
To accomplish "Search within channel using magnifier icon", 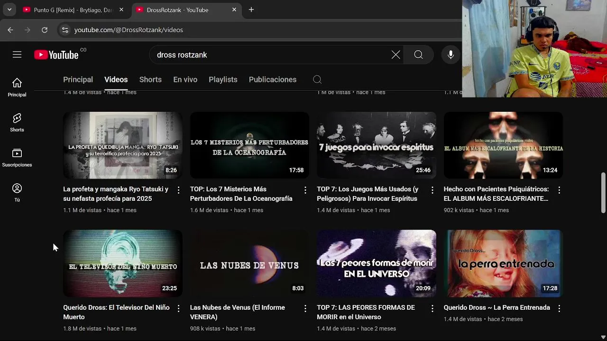I will 317,80.
